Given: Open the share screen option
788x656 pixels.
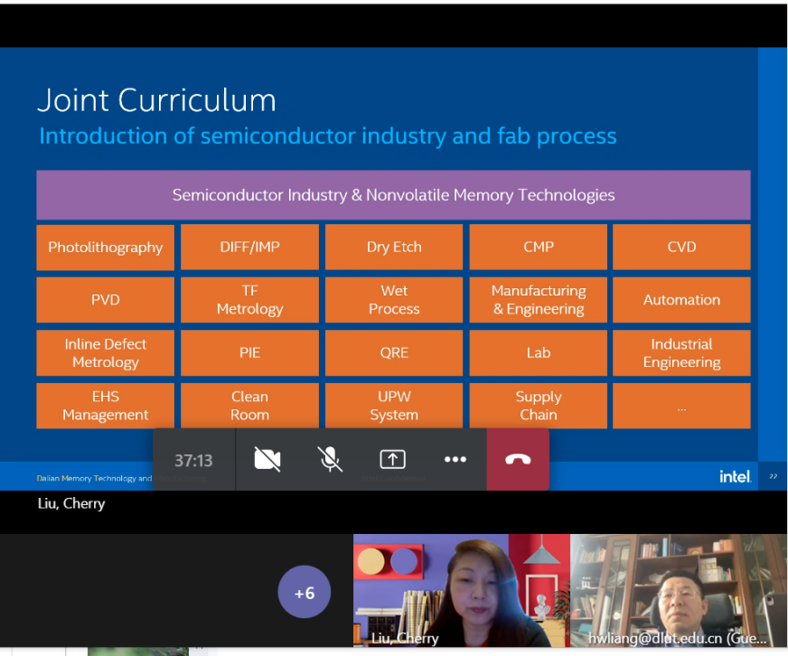Looking at the screenshot, I should [x=392, y=459].
